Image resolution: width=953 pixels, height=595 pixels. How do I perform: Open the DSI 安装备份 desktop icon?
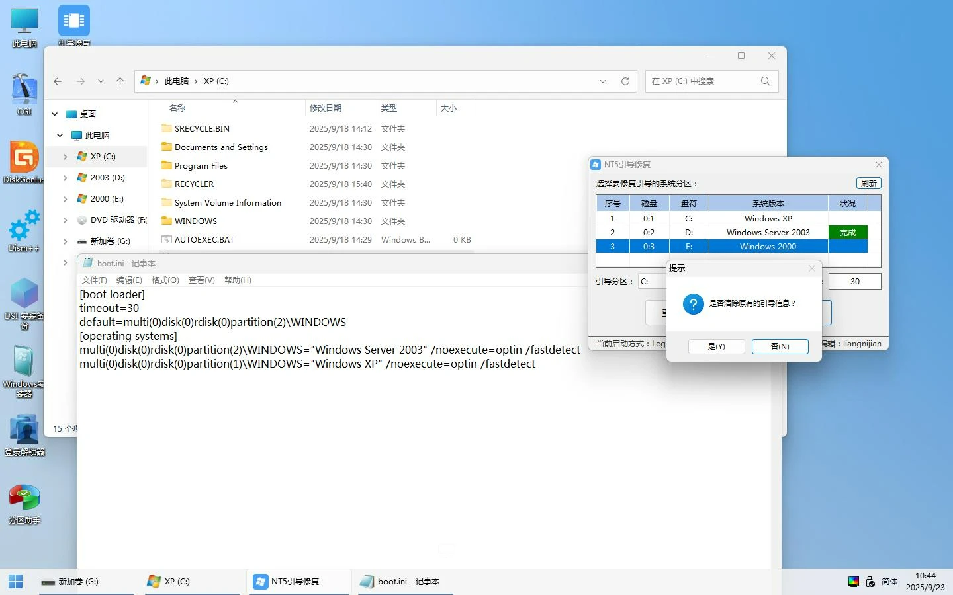click(24, 303)
